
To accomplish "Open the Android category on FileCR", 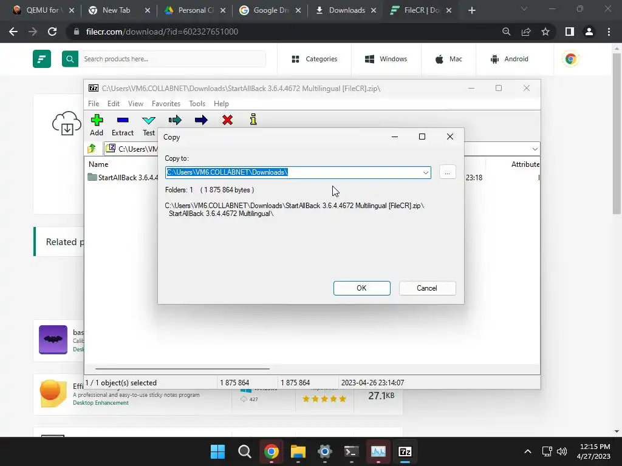I will point(510,59).
